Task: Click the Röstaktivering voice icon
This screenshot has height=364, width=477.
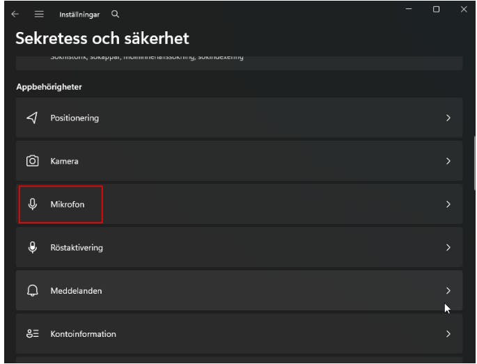Action: (32, 248)
